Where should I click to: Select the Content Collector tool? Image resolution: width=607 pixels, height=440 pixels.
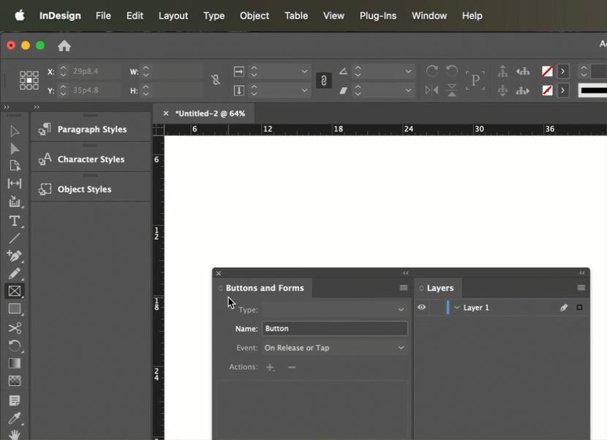[x=15, y=202]
